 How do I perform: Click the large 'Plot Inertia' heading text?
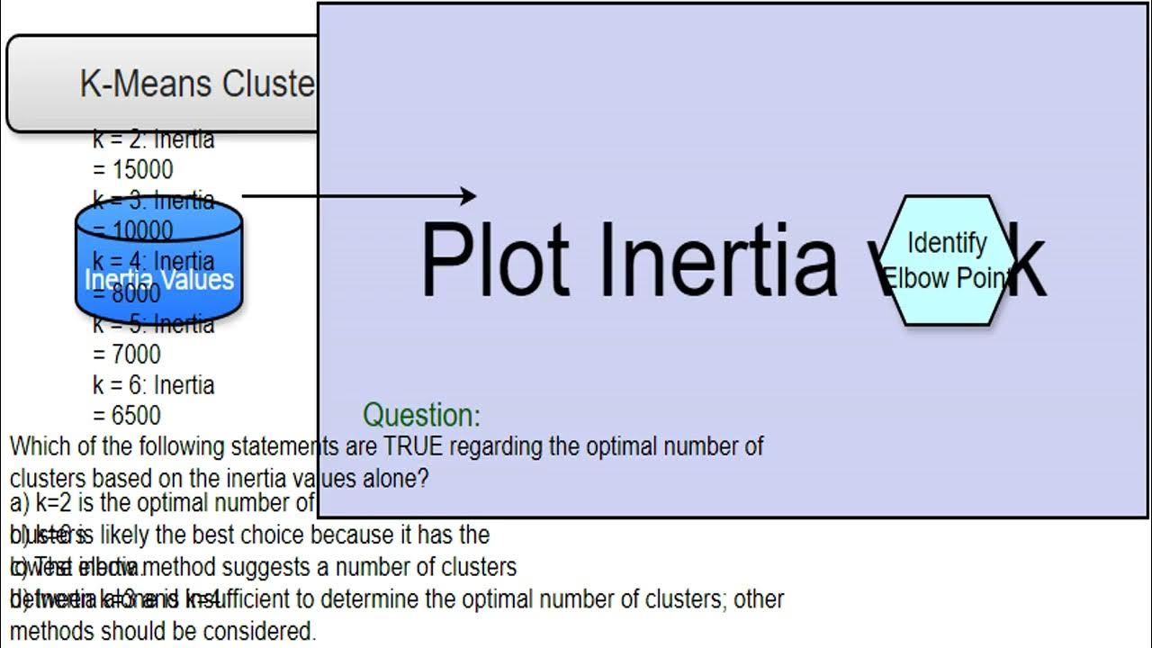[x=628, y=260]
